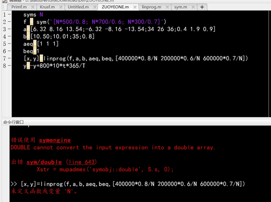271x202 pixels.
Task: Switch to the Krusf.m tab
Action: click(x=47, y=7)
